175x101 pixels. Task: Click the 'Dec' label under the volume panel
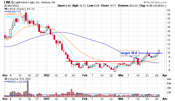click(x=5, y=99)
